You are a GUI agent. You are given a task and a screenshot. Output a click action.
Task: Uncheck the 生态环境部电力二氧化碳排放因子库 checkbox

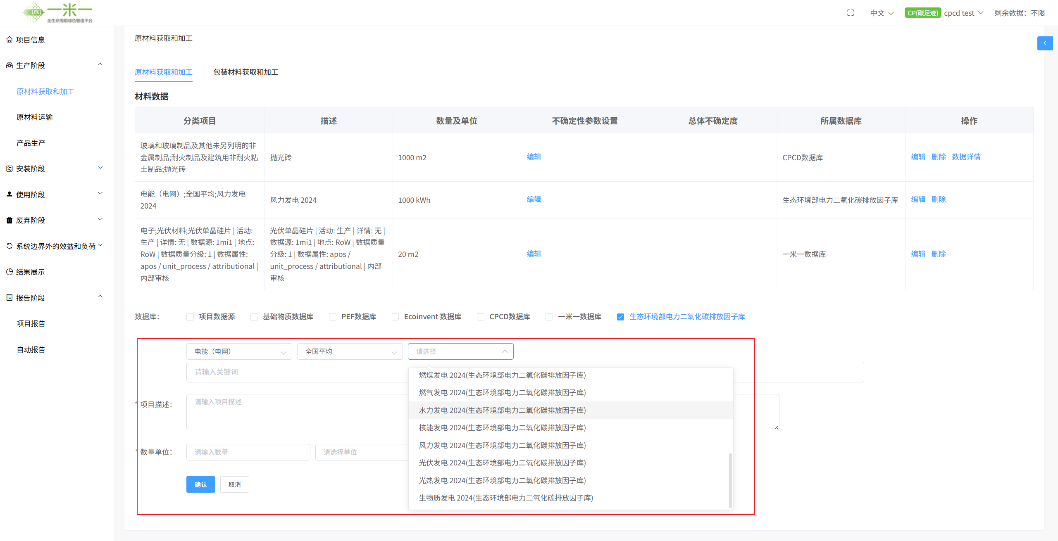620,317
